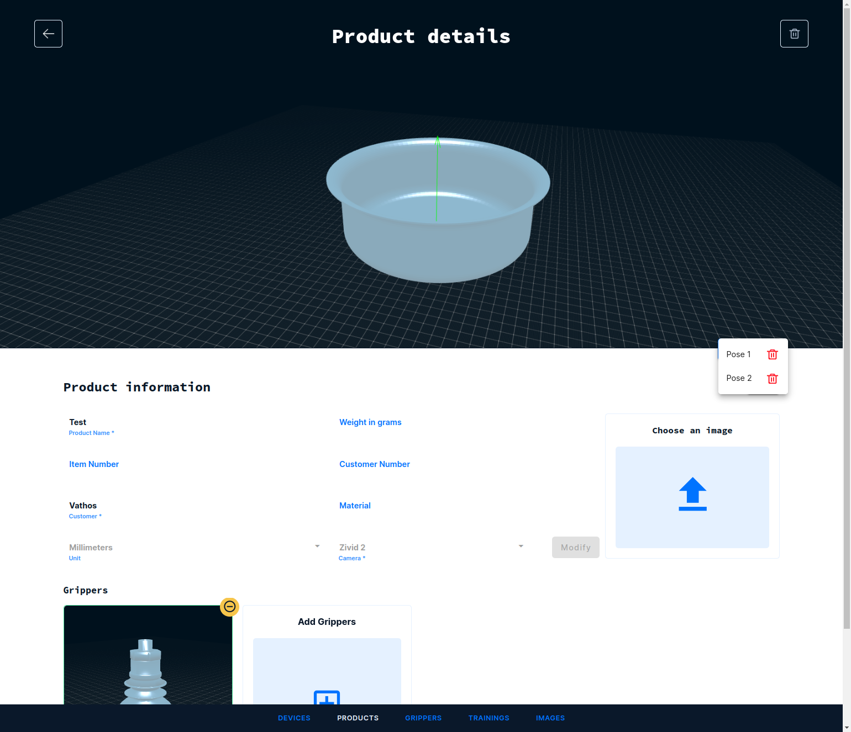The width and height of the screenshot is (851, 732).
Task: Remove gripper using yellow minus icon
Action: point(229,607)
